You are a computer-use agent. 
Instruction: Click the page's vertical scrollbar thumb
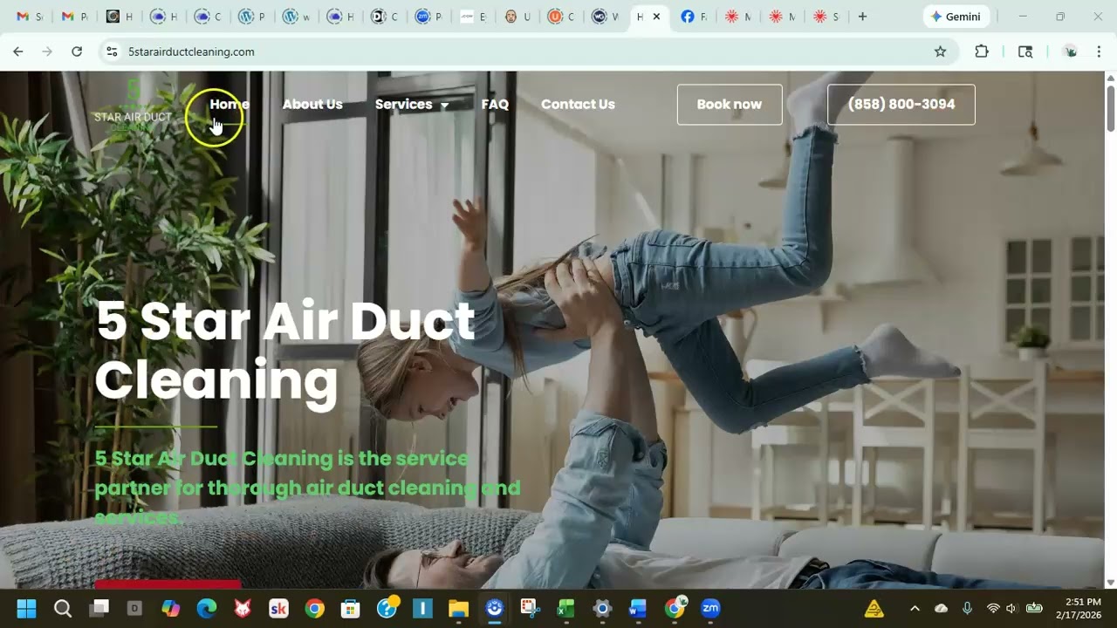point(1111,109)
